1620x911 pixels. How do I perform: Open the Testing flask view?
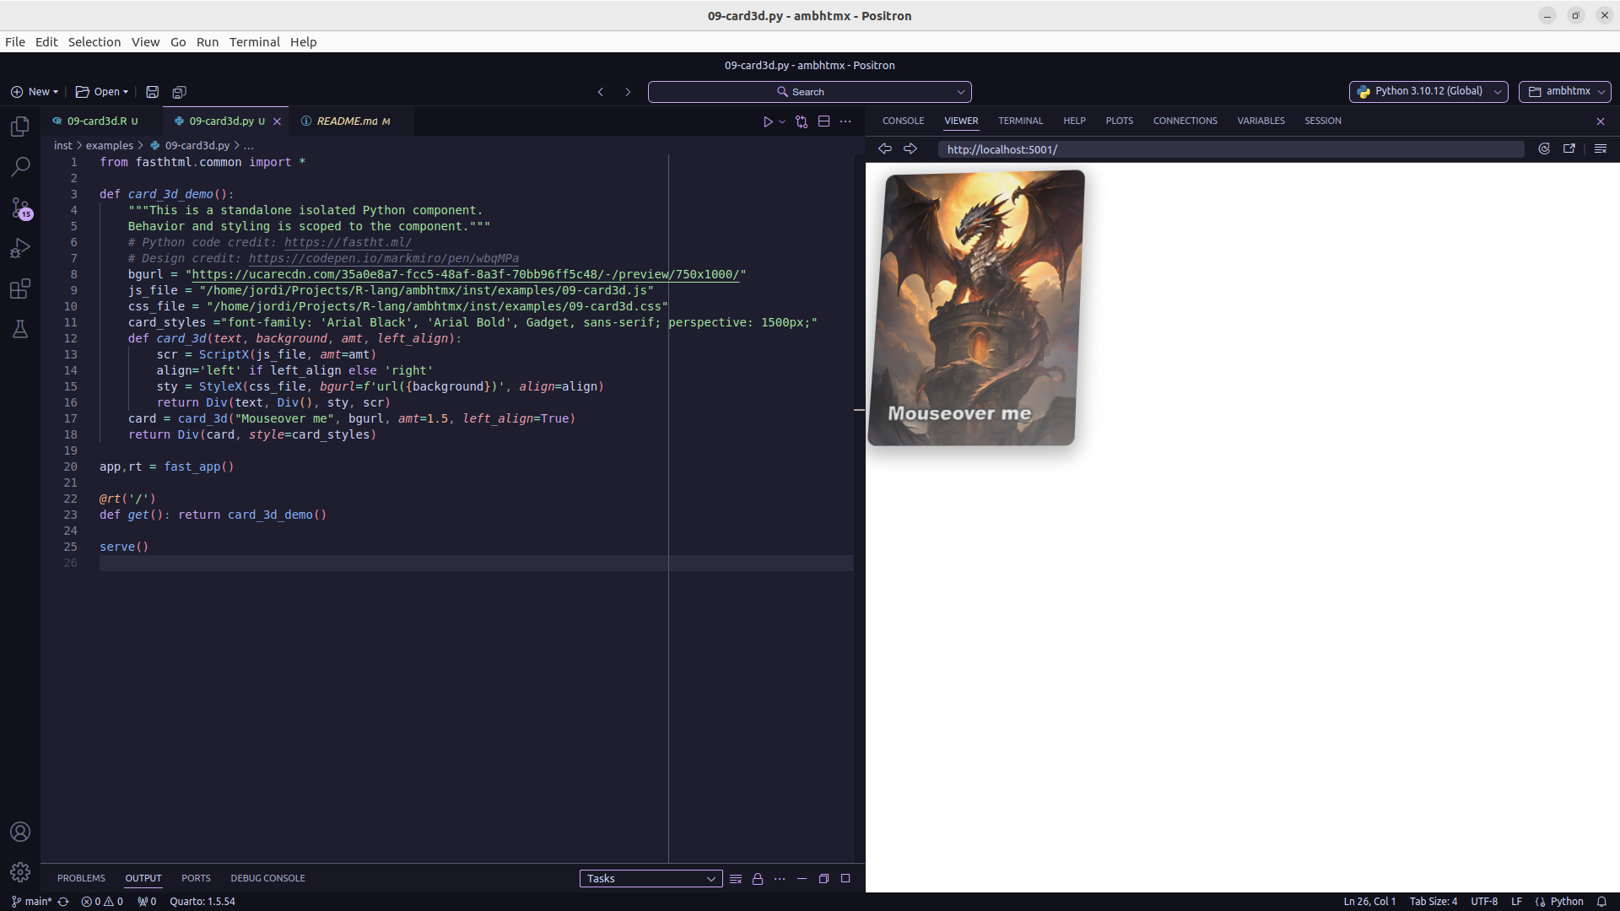coord(20,329)
